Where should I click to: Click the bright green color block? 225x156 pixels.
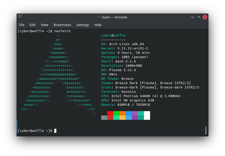pyautogui.click(x=116, y=113)
